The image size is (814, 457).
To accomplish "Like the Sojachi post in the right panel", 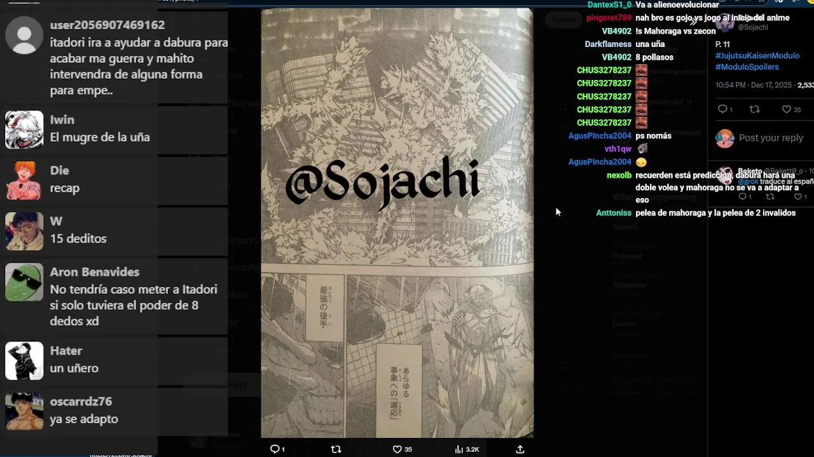I will click(786, 109).
